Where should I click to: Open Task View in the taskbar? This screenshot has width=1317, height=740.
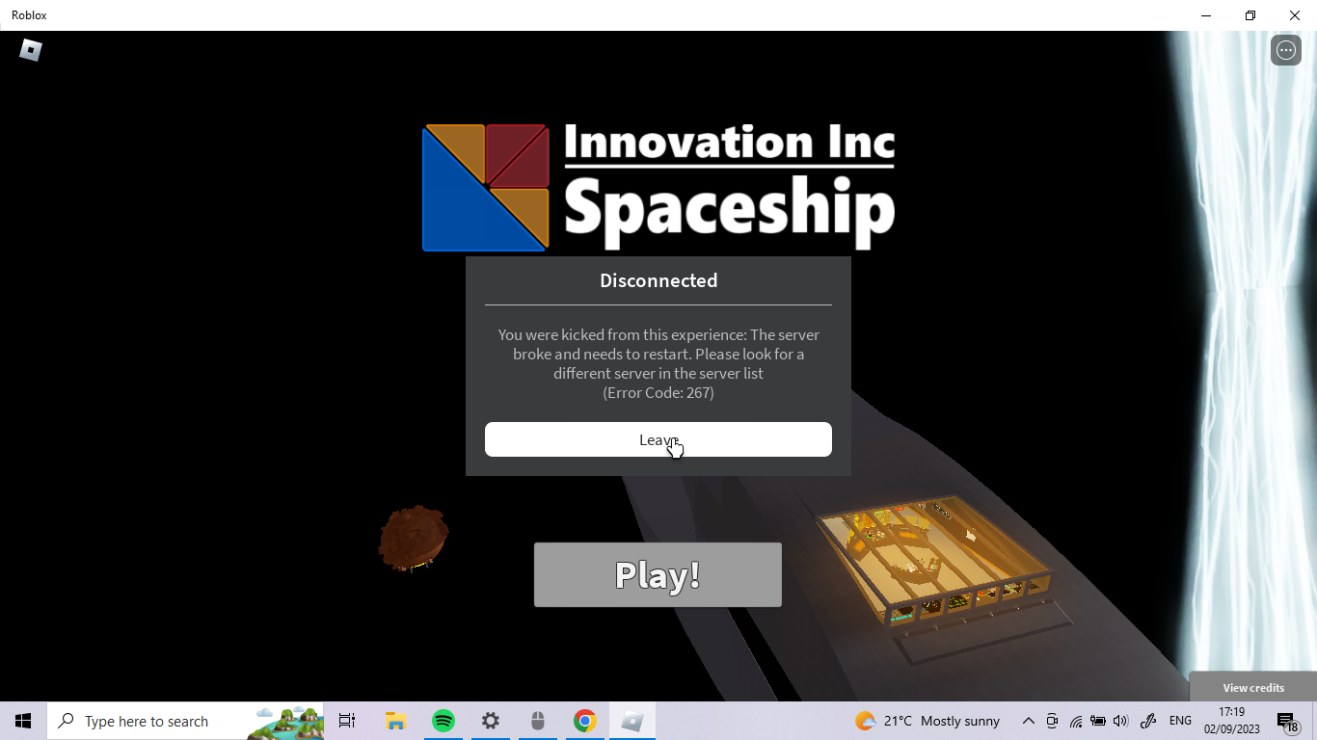tap(347, 721)
